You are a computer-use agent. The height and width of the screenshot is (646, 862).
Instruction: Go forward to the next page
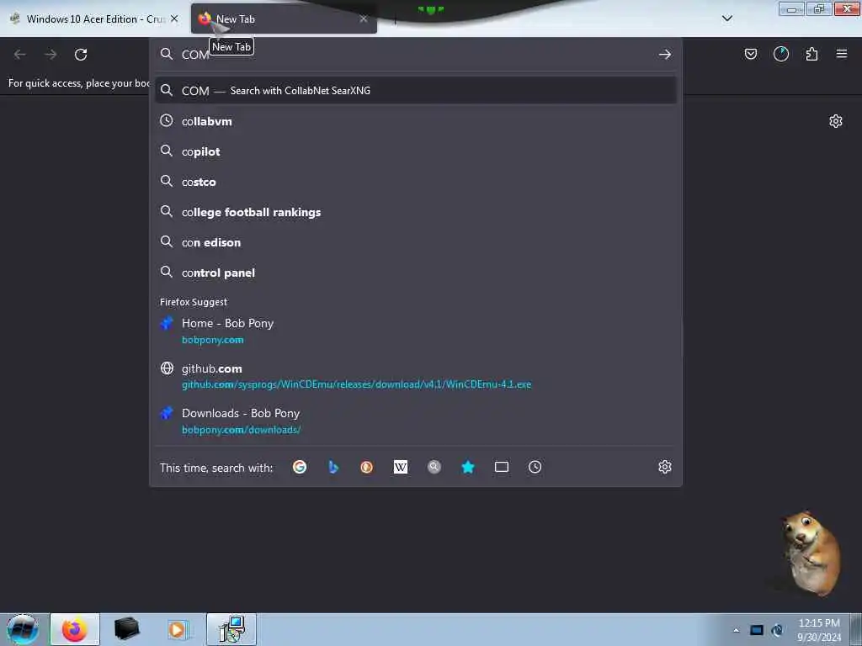[x=51, y=55]
